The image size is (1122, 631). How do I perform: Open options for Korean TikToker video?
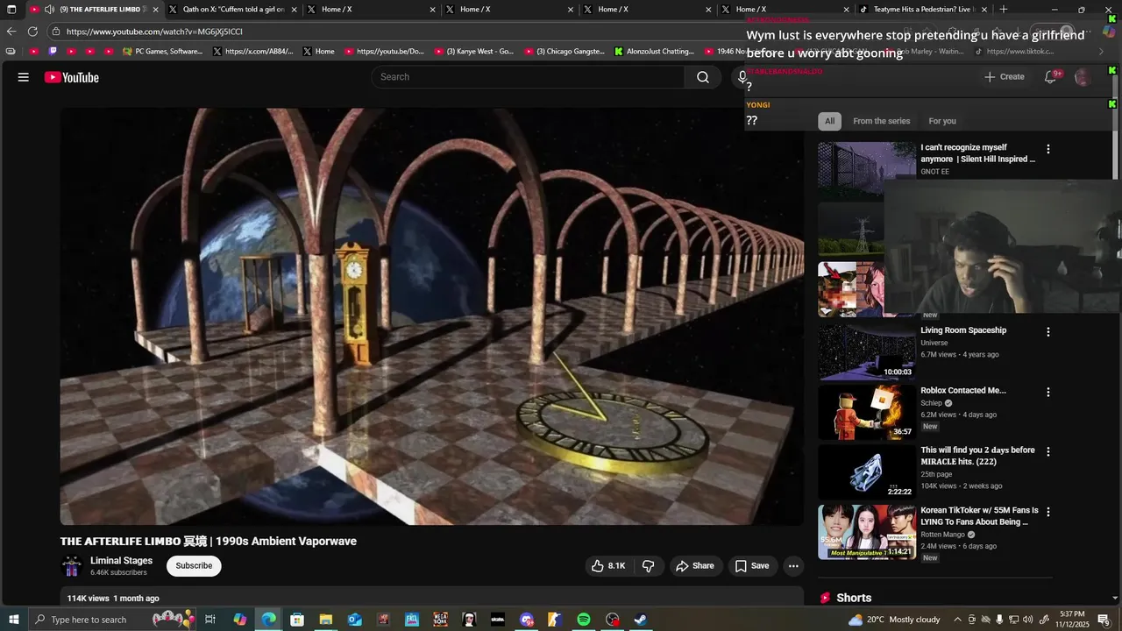1047,512
